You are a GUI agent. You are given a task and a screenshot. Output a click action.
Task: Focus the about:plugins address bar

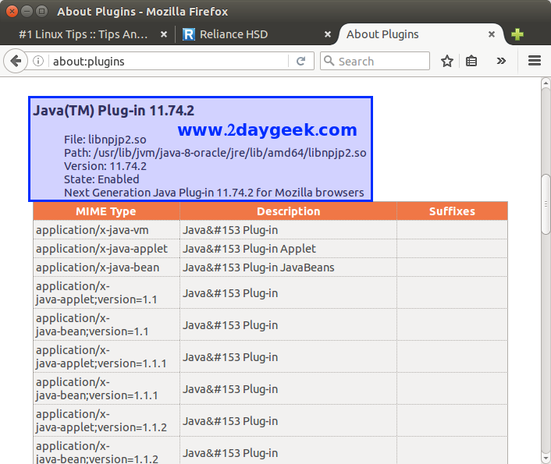click(169, 61)
